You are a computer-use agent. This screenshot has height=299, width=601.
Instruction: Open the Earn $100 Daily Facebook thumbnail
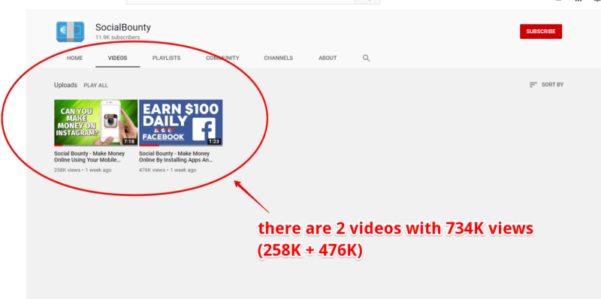click(180, 122)
